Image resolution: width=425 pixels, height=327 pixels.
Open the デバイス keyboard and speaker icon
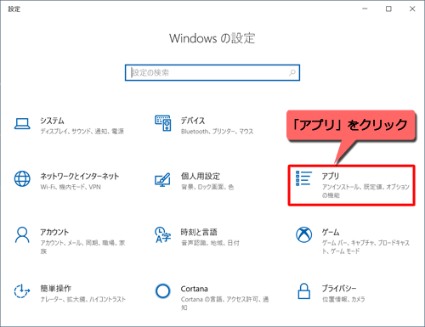[x=163, y=123]
